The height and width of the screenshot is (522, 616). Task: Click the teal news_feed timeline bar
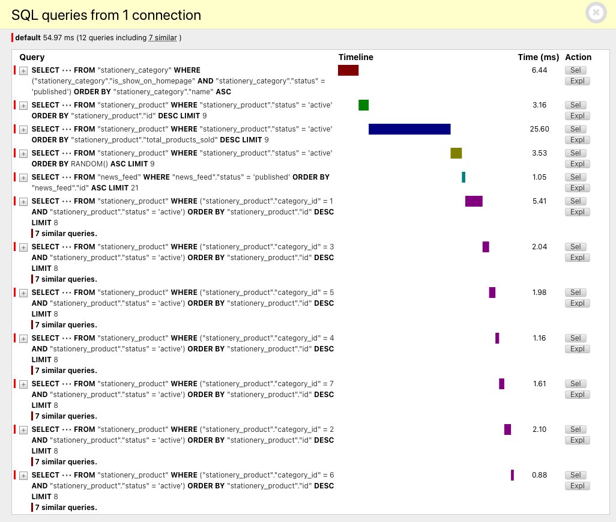coord(464,177)
